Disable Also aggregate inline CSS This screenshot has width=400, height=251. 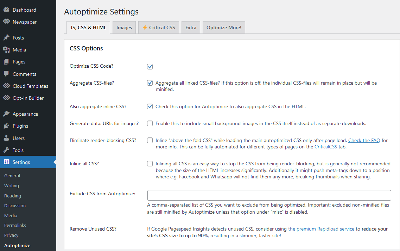(x=150, y=106)
